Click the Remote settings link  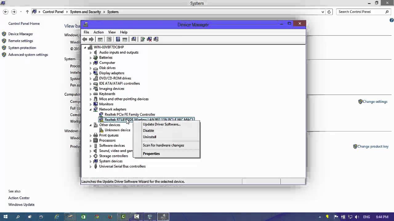click(21, 41)
